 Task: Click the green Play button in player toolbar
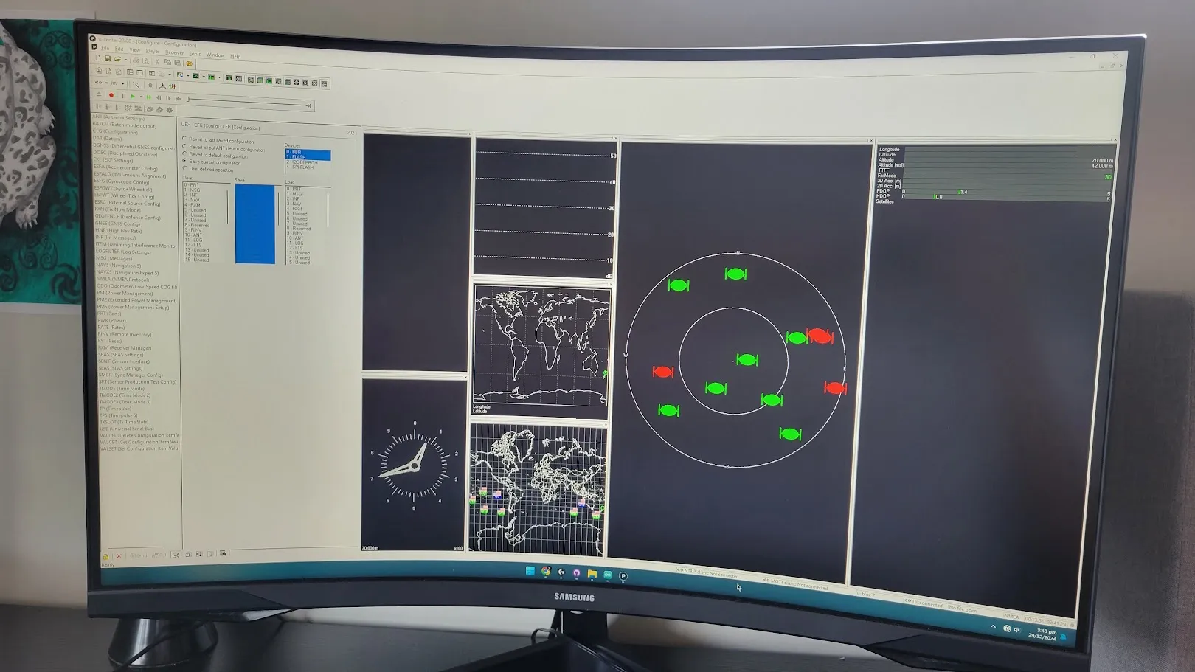pos(133,97)
